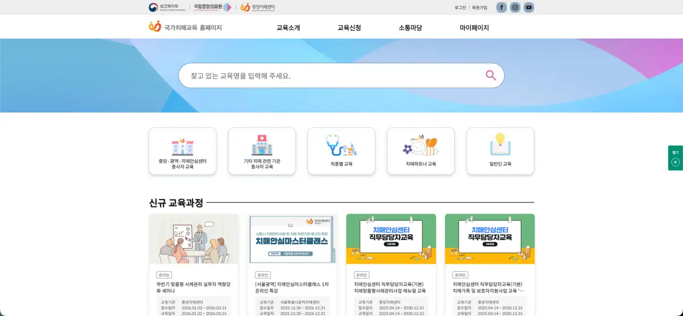
Task: Open the YouTube channel icon
Action: (x=529, y=7)
